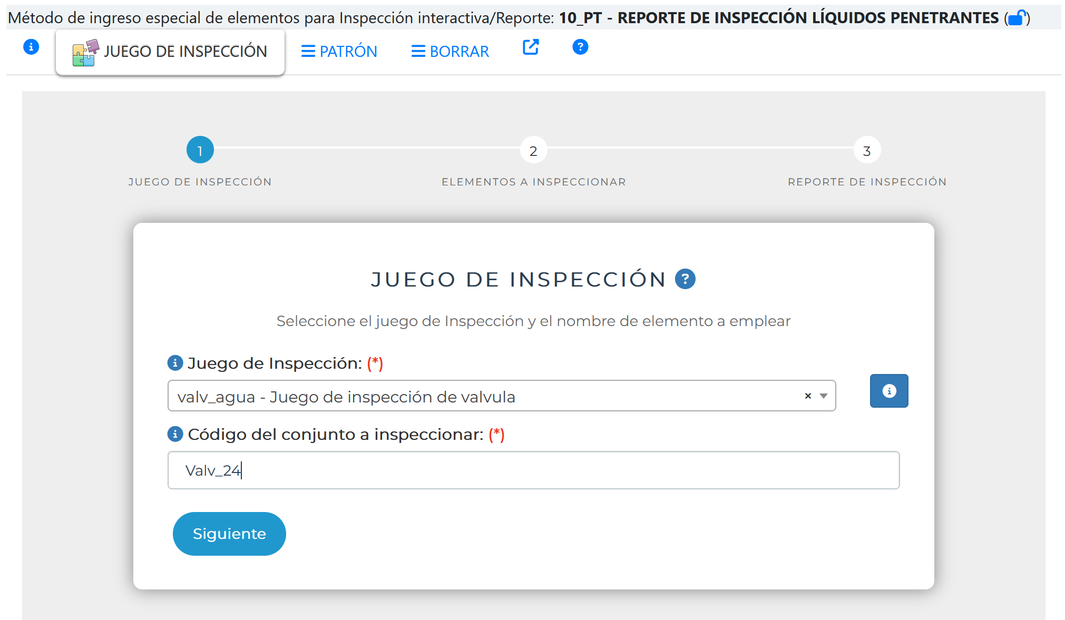Click the puzzle icon on Juego de Inspección tab
The height and width of the screenshot is (620, 1065).
85,52
